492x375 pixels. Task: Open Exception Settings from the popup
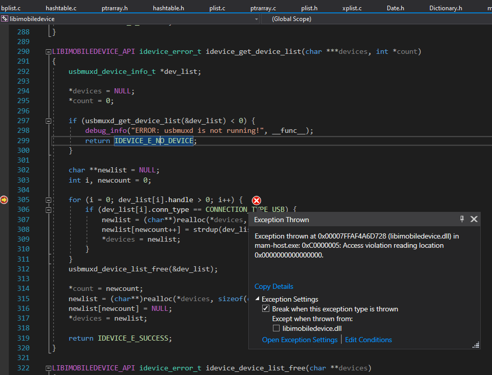coord(300,340)
